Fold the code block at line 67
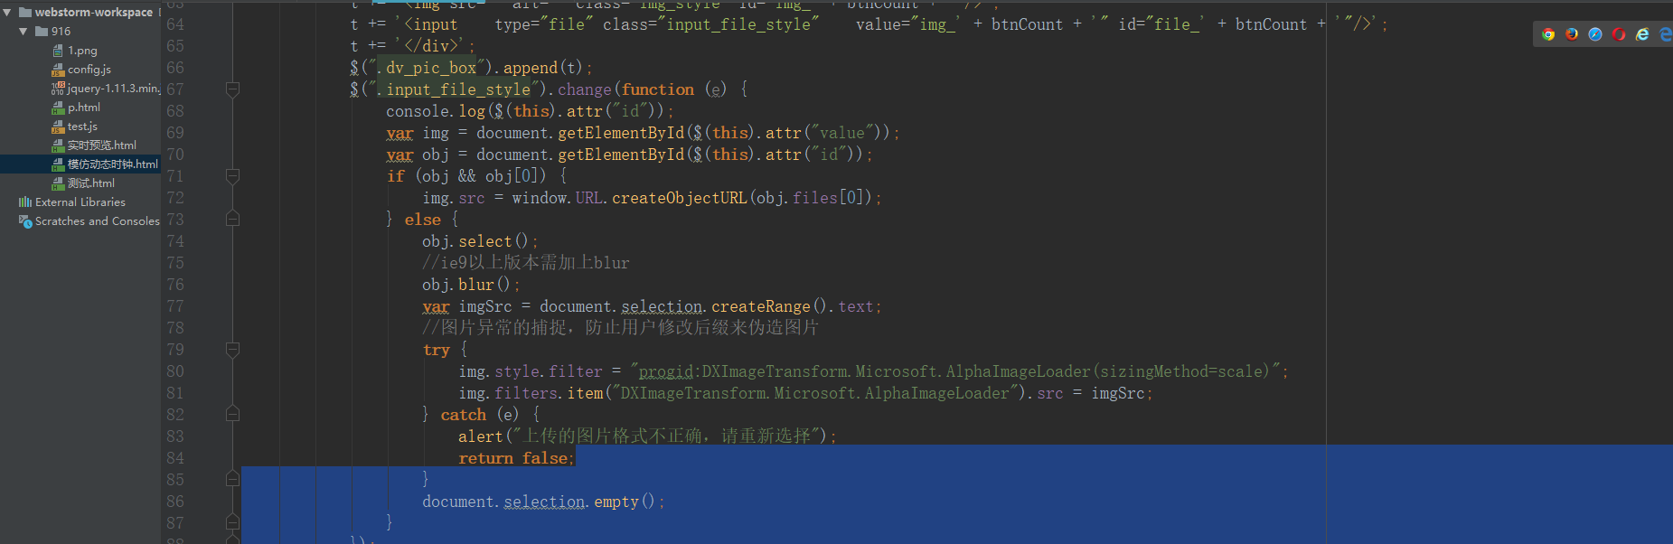Image resolution: width=1673 pixels, height=544 pixels. pyautogui.click(x=232, y=89)
